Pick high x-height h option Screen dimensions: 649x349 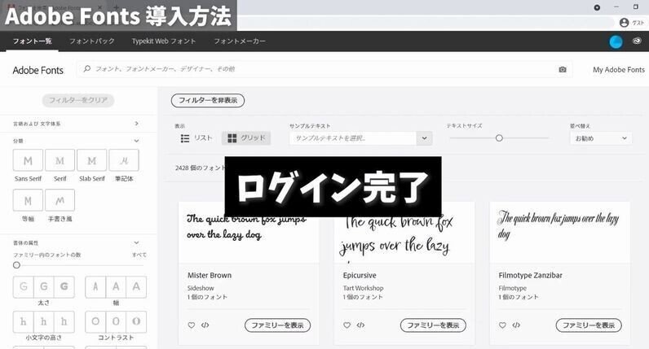[64, 321]
